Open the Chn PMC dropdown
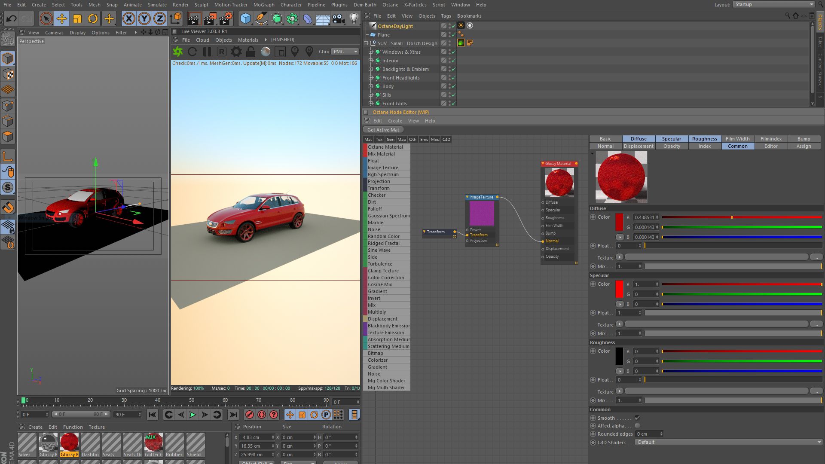825x464 pixels. click(x=345, y=52)
